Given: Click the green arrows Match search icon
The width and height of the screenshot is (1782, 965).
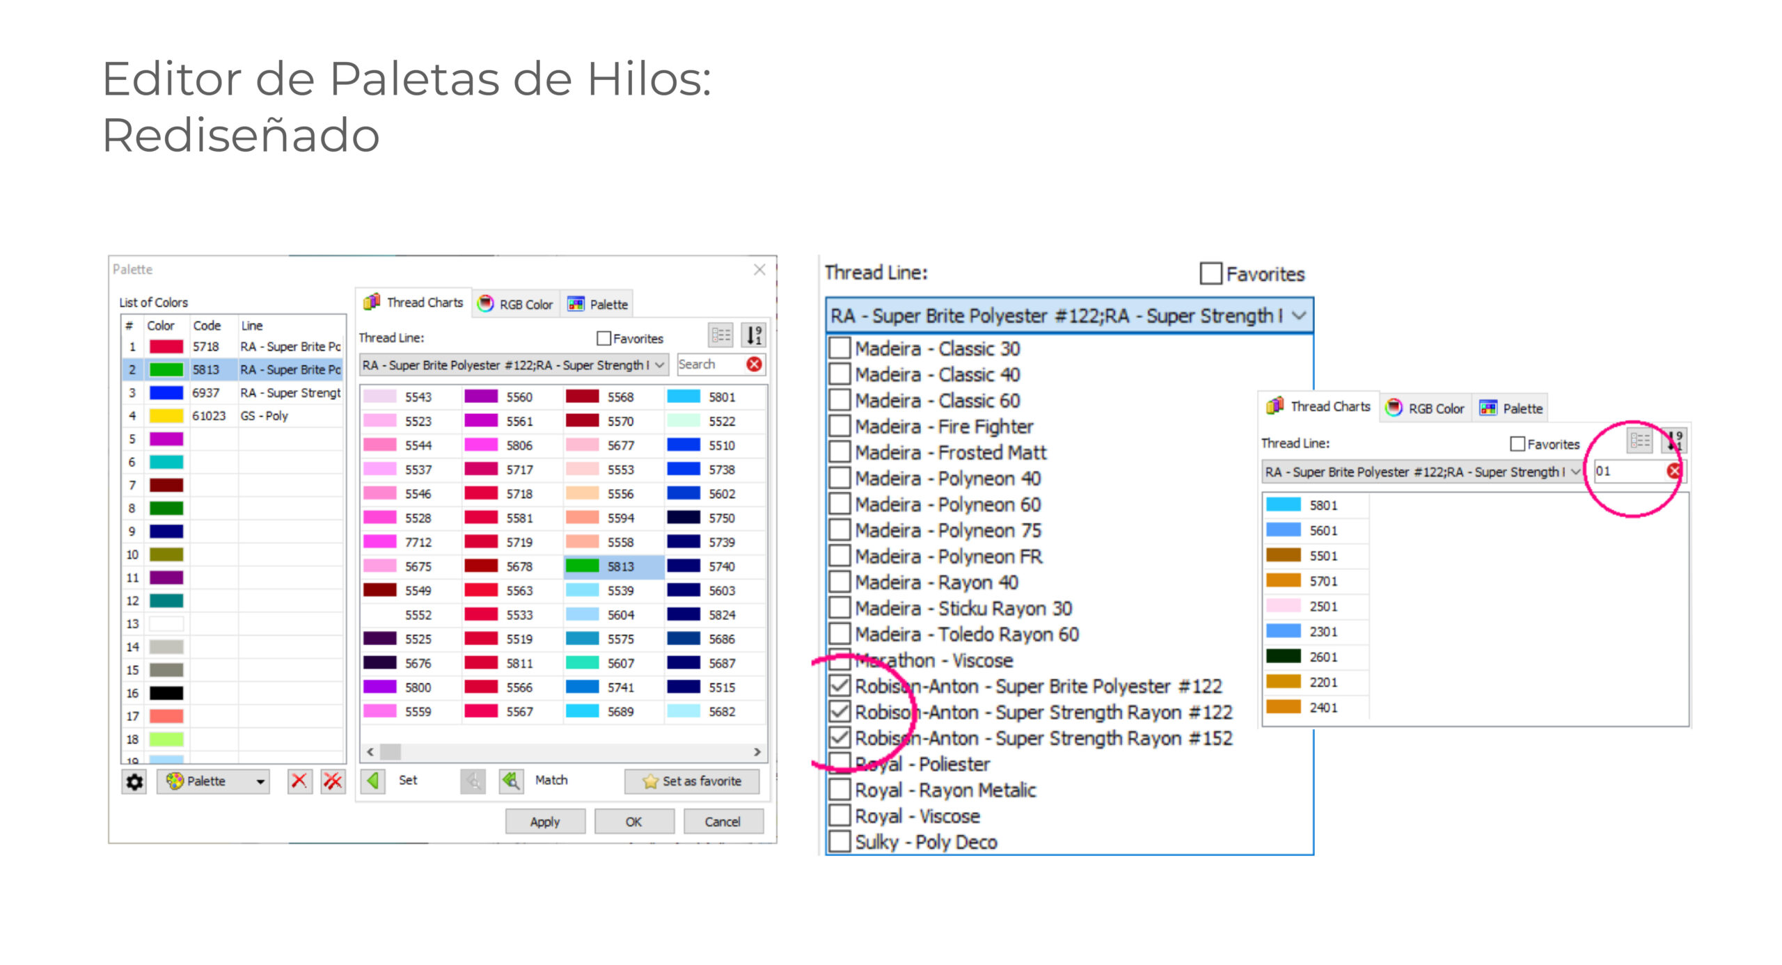Looking at the screenshot, I should [511, 781].
